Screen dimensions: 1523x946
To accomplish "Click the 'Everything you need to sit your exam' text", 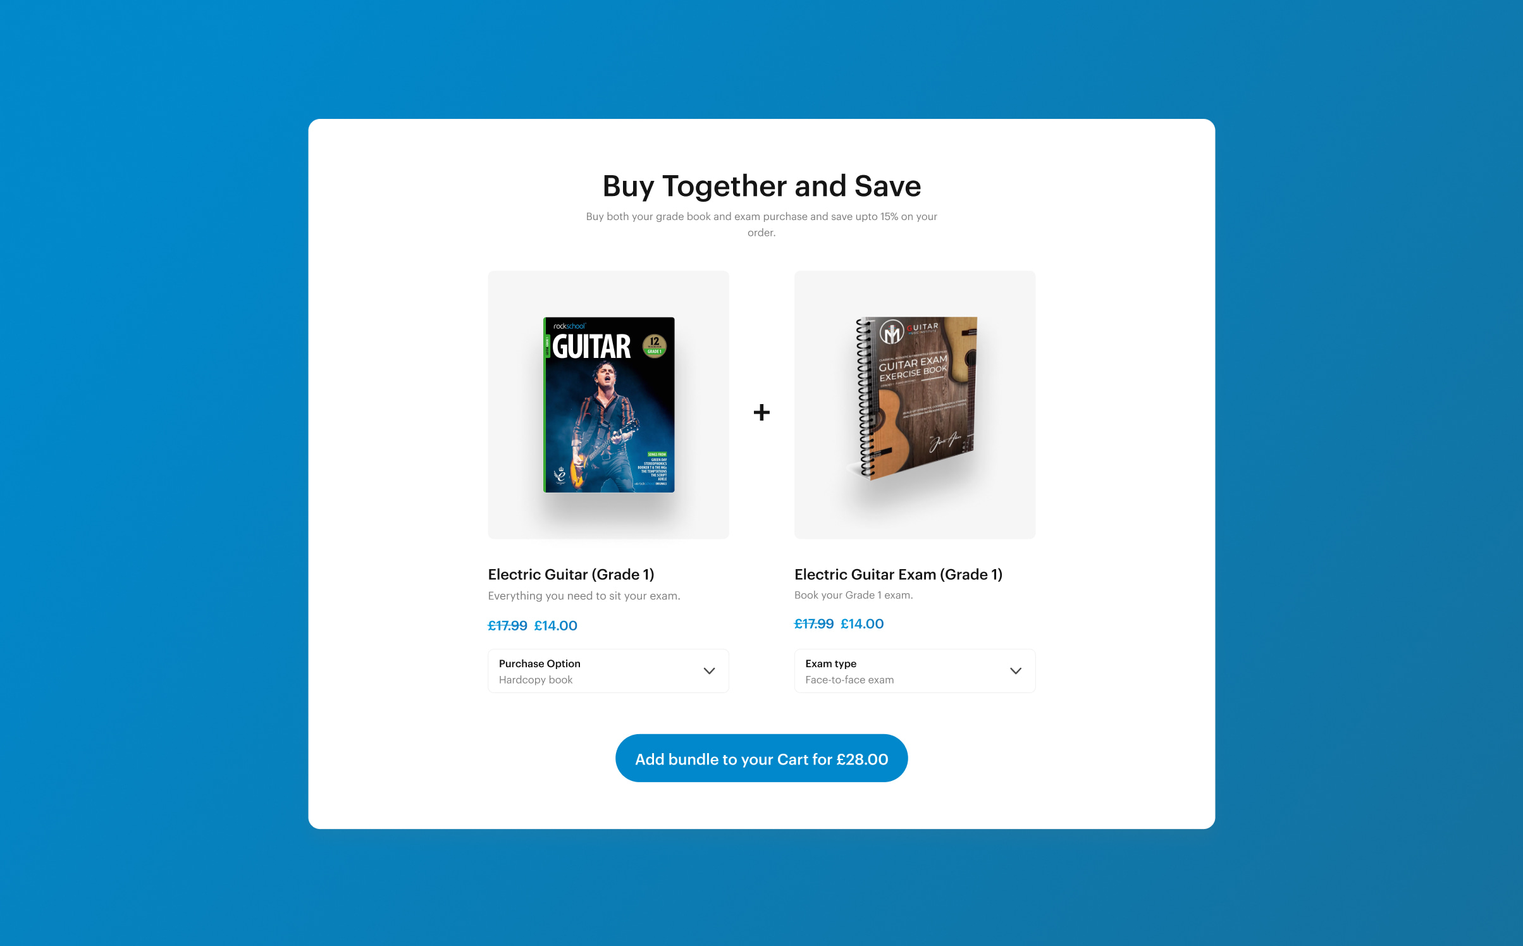I will [x=584, y=596].
